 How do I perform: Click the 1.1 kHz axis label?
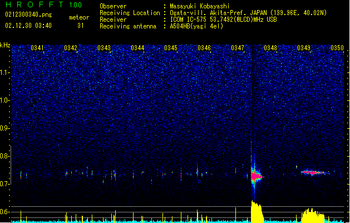click(x=5, y=72)
